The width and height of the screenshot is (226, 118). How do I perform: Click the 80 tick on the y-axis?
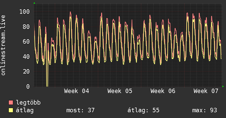coord(26,27)
